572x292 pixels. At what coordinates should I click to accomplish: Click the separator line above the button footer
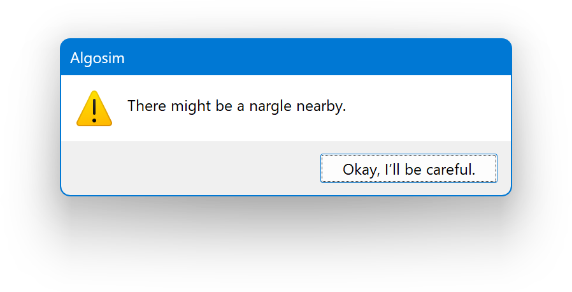[x=286, y=142]
